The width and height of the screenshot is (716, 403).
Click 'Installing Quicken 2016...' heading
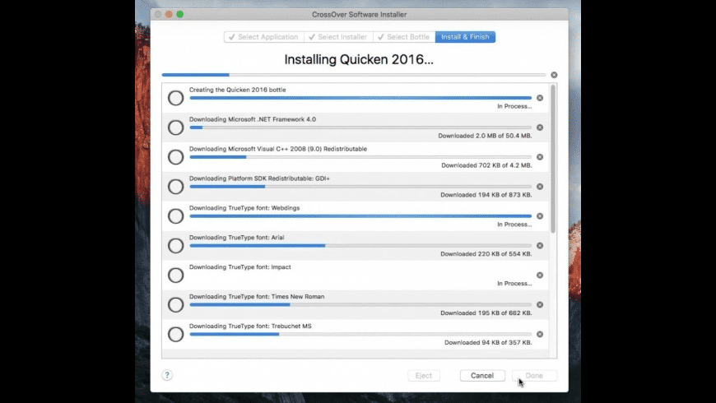[359, 59]
